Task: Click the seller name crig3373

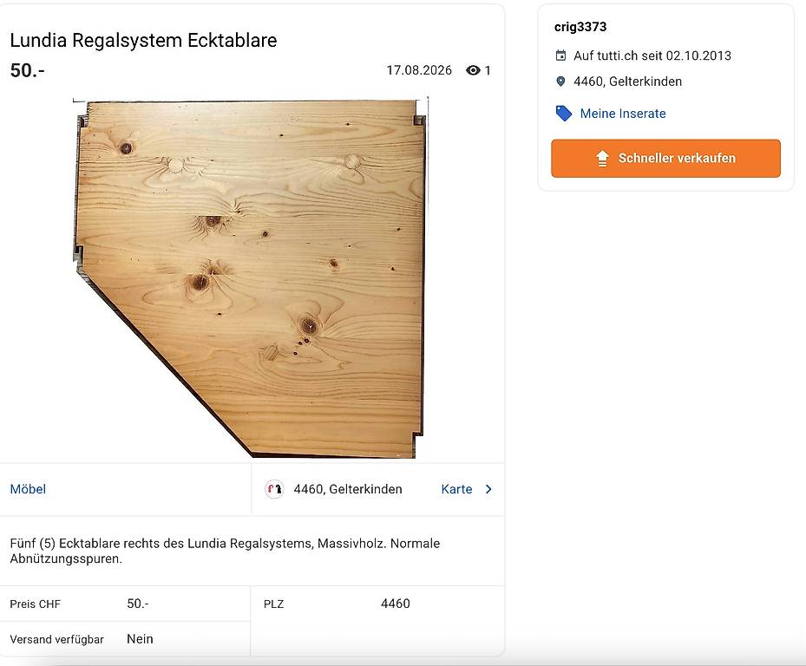Action: coord(580,27)
